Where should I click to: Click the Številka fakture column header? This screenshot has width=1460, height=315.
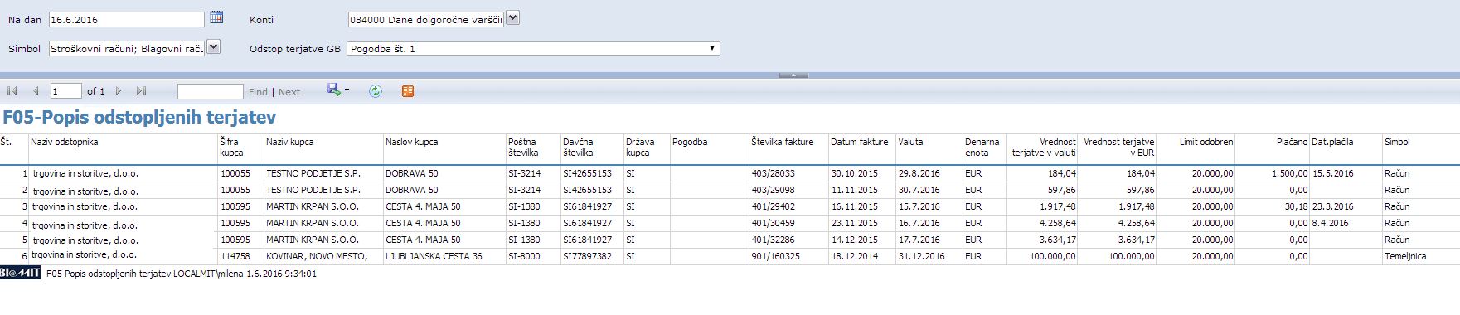pyautogui.click(x=783, y=142)
